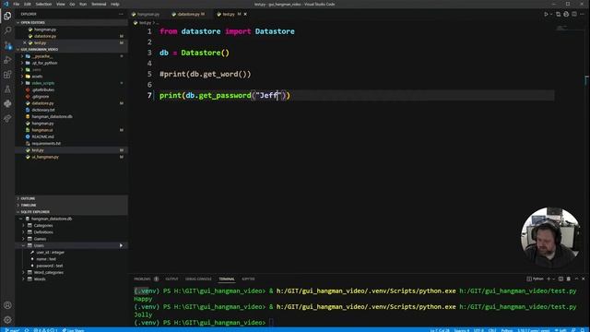Open the View menu

[61, 4]
